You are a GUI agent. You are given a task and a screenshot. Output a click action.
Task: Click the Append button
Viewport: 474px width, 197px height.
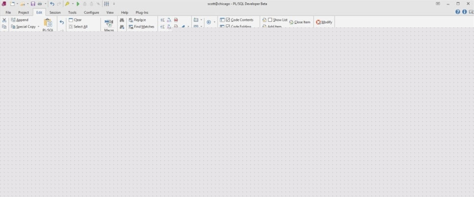[20, 20]
